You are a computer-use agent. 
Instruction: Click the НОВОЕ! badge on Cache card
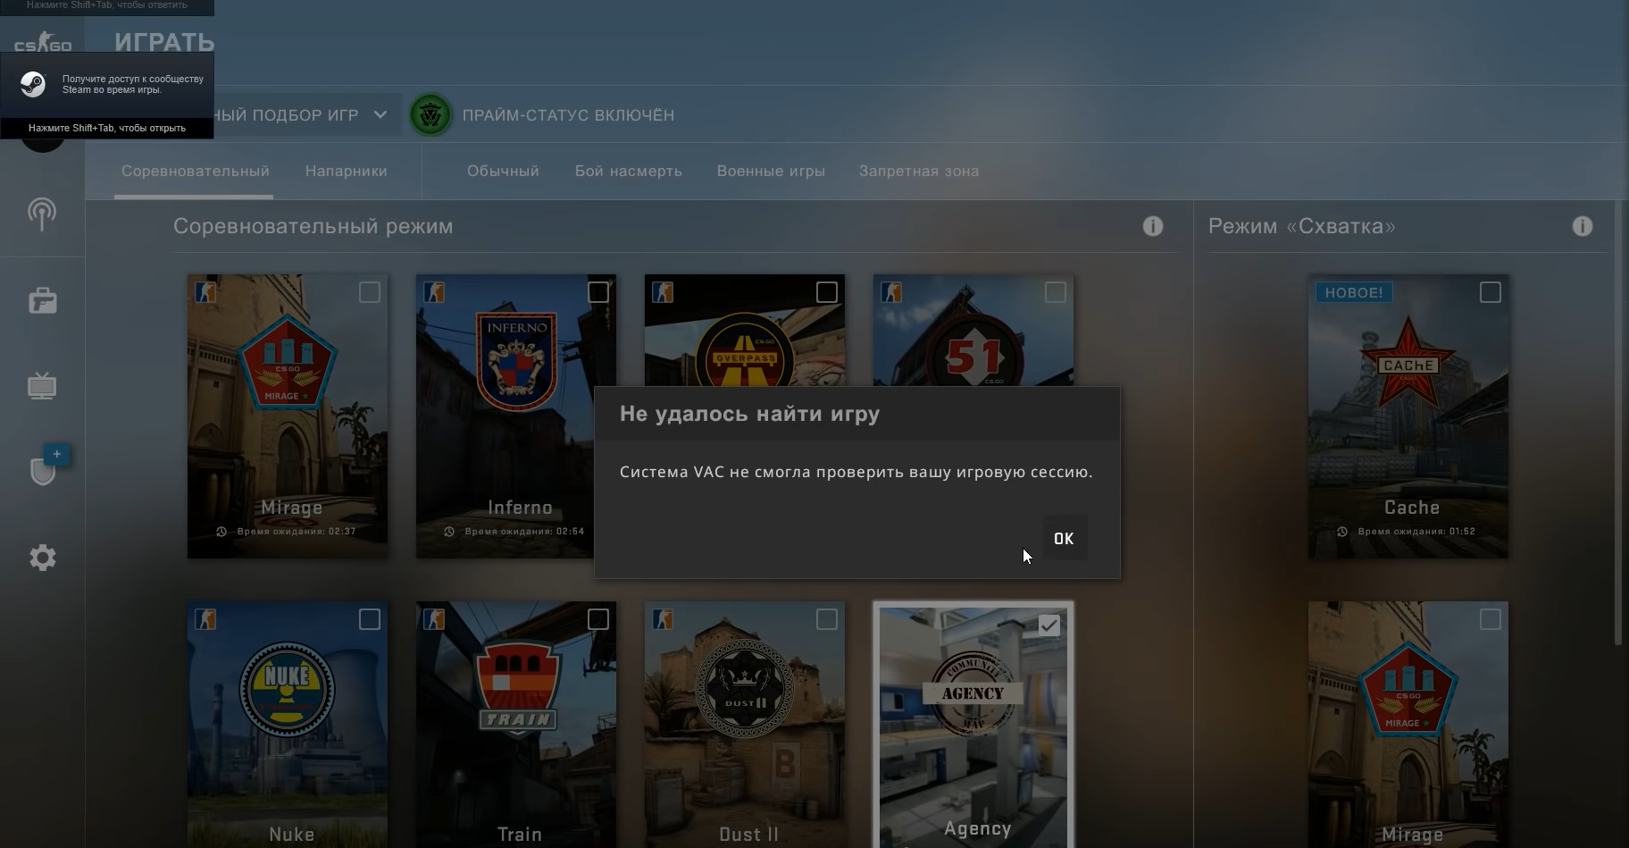click(x=1354, y=292)
